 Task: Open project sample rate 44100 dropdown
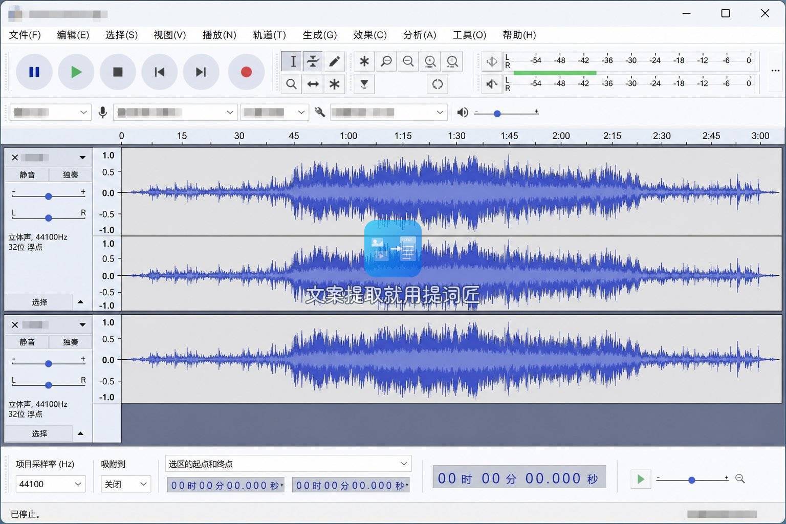pyautogui.click(x=50, y=484)
